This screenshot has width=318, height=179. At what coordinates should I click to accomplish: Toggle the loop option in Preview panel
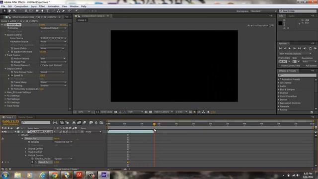coord(310,48)
